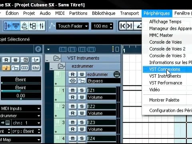
Task: Click the Inspector edit channel settings icon
Action: click(26, 60)
